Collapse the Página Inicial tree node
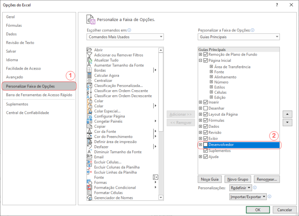 [201, 61]
